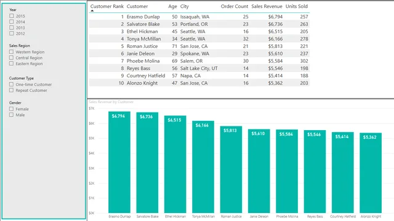This screenshot has height=221, width=394.
Task: Select the Janie Deleon bar in chart
Action: point(259,171)
